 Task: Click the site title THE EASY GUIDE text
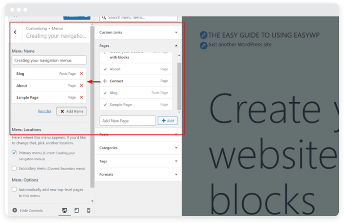pyautogui.click(x=264, y=35)
